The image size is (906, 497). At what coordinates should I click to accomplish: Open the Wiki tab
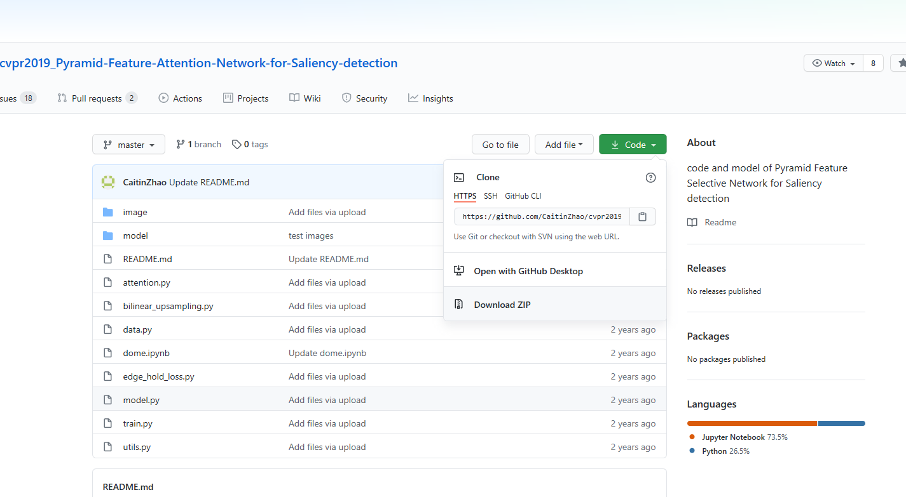click(305, 98)
